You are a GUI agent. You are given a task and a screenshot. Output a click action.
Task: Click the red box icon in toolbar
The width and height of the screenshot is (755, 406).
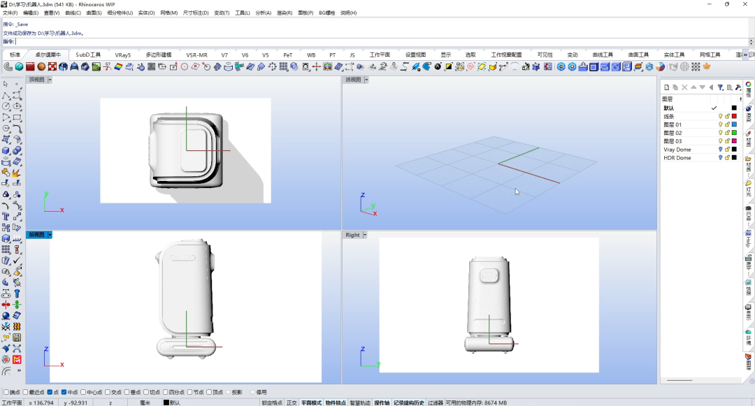[30, 67]
